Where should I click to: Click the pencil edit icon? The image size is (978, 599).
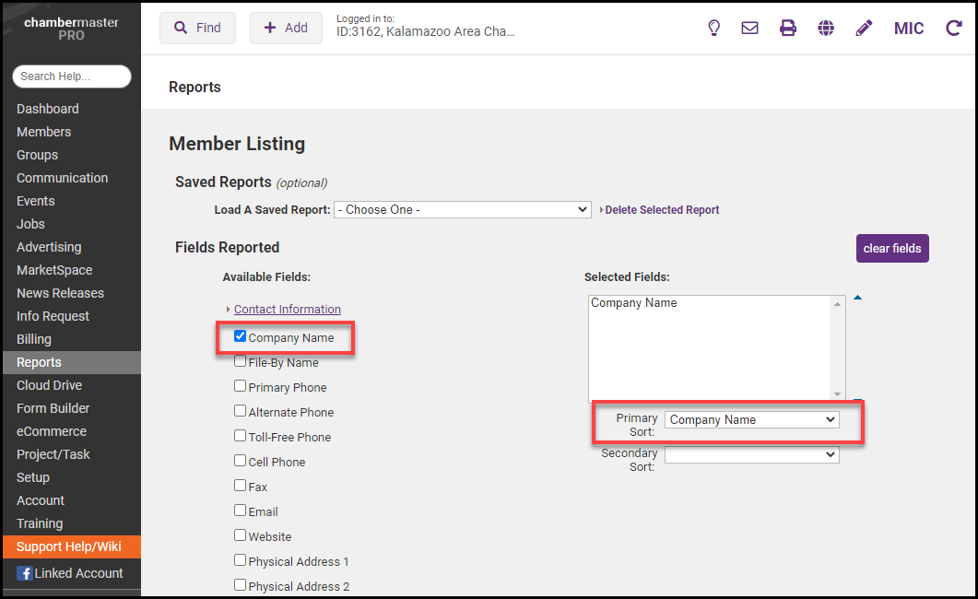tap(864, 29)
